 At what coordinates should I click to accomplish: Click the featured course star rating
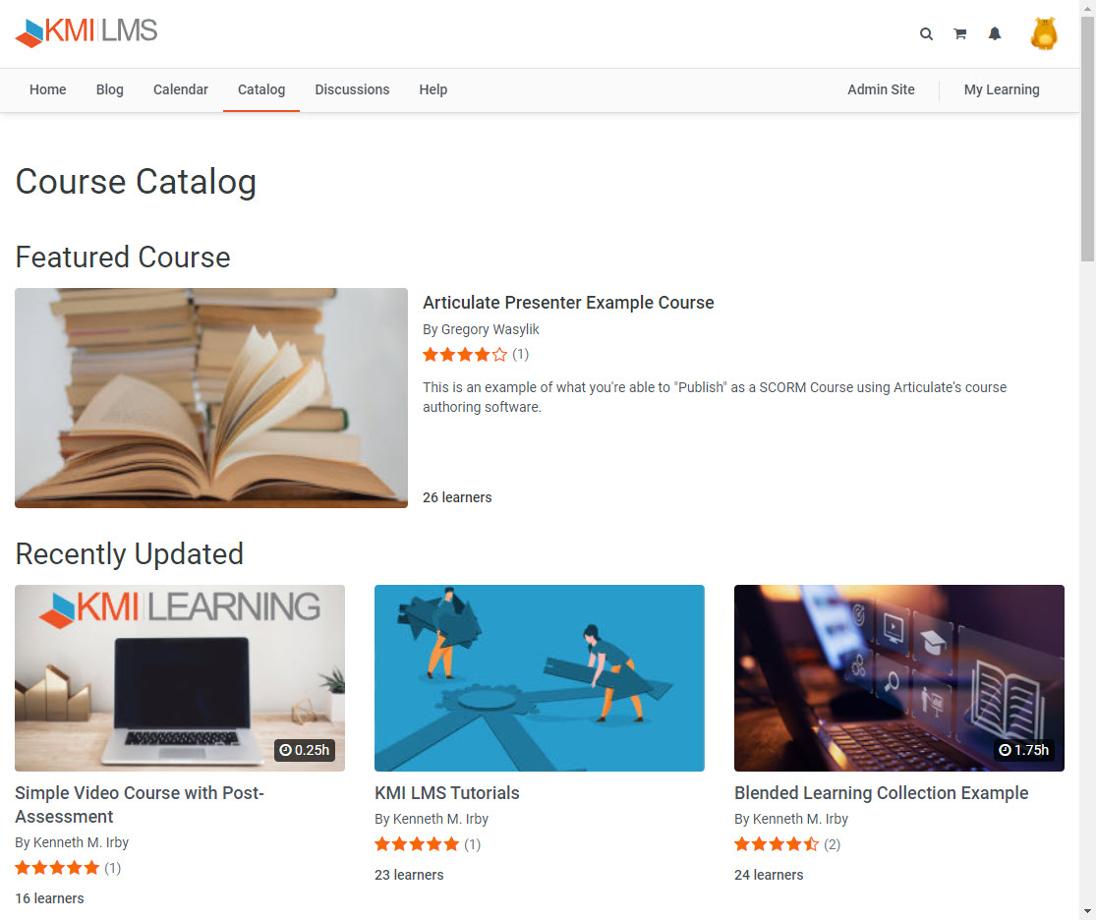[x=465, y=355]
